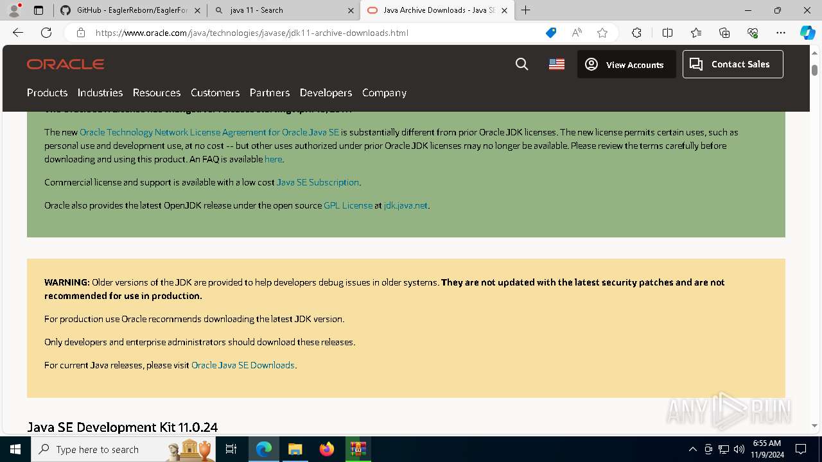This screenshot has height=462, width=822.
Task: Open volume control in tray
Action: (739, 449)
